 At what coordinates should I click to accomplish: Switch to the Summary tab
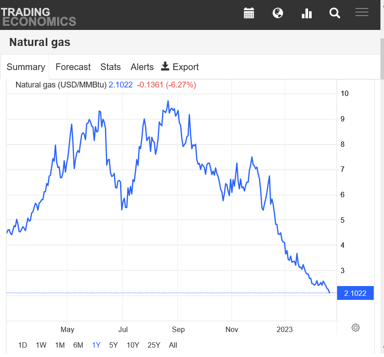25,67
